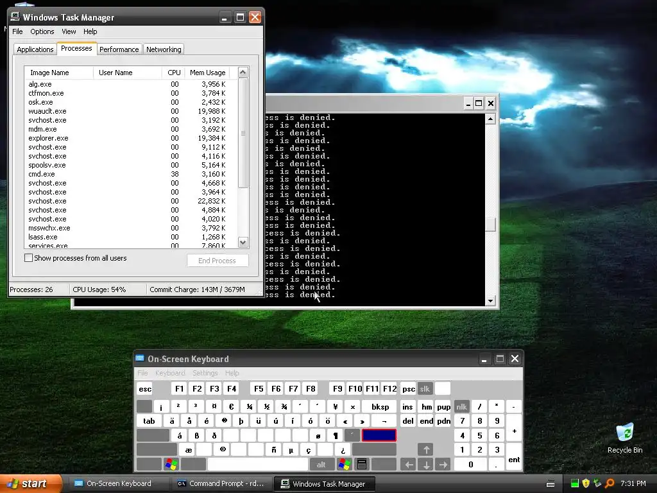Image resolution: width=657 pixels, height=493 pixels.
Task: Open Task Manager File menu
Action: click(17, 31)
